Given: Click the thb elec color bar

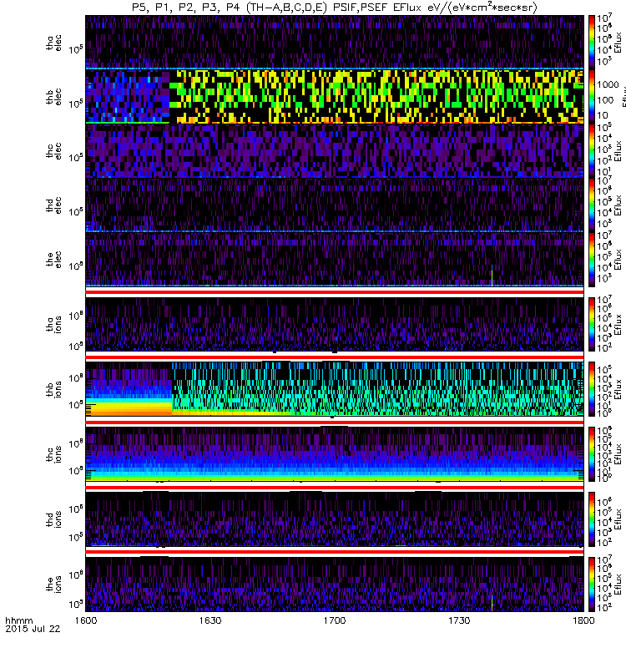Looking at the screenshot, I should click(x=592, y=96).
